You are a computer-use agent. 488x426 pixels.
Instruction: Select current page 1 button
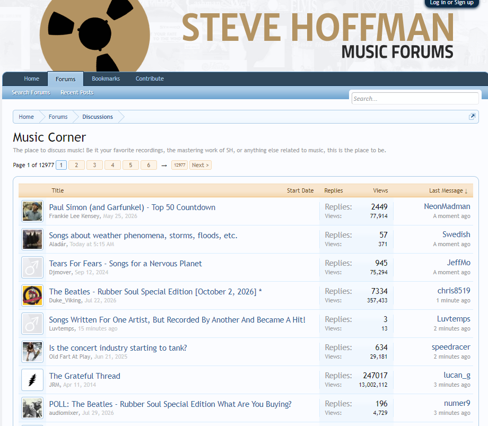tap(62, 165)
